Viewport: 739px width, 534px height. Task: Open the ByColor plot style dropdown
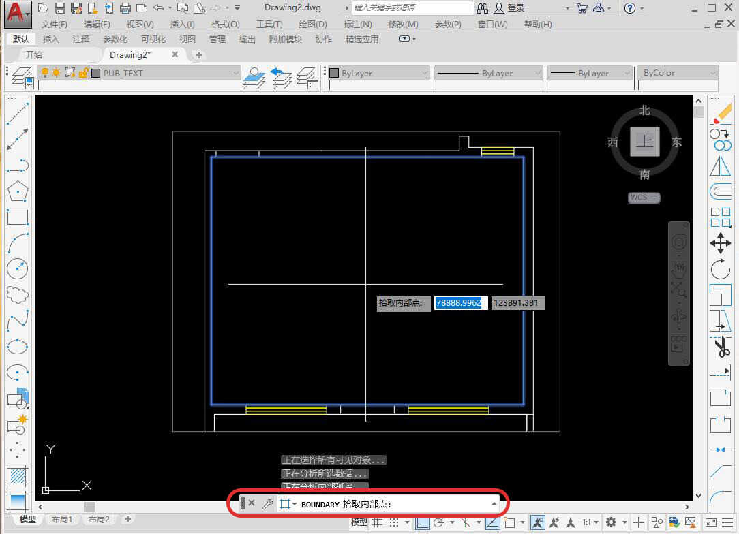pyautogui.click(x=712, y=73)
